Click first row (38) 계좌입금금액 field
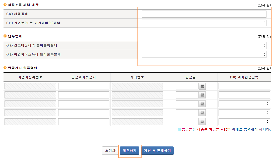273x158 pixels. [x=244, y=86]
